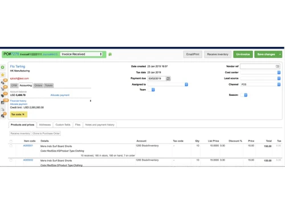Click Allocate payment link beside account balance

pyautogui.click(x=60, y=95)
